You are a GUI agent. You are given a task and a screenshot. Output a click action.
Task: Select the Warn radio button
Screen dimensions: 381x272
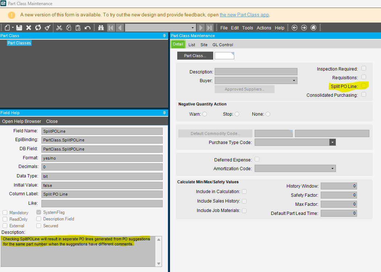point(205,114)
